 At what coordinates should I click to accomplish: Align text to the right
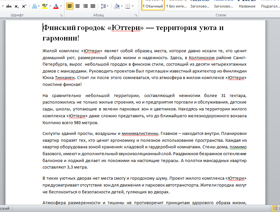[x=85, y=6]
